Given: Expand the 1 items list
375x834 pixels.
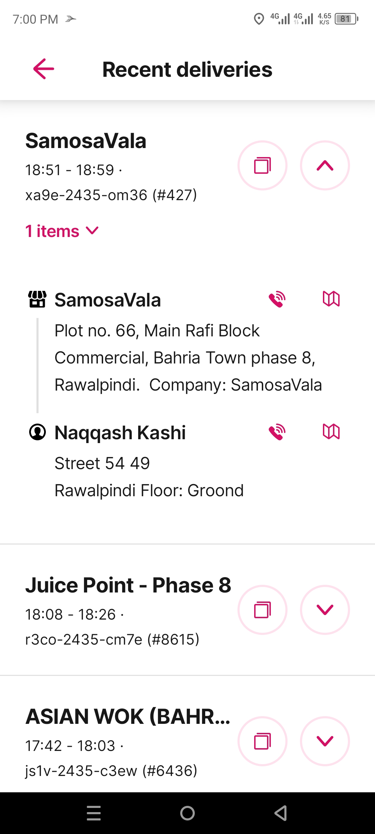Looking at the screenshot, I should 62,231.
